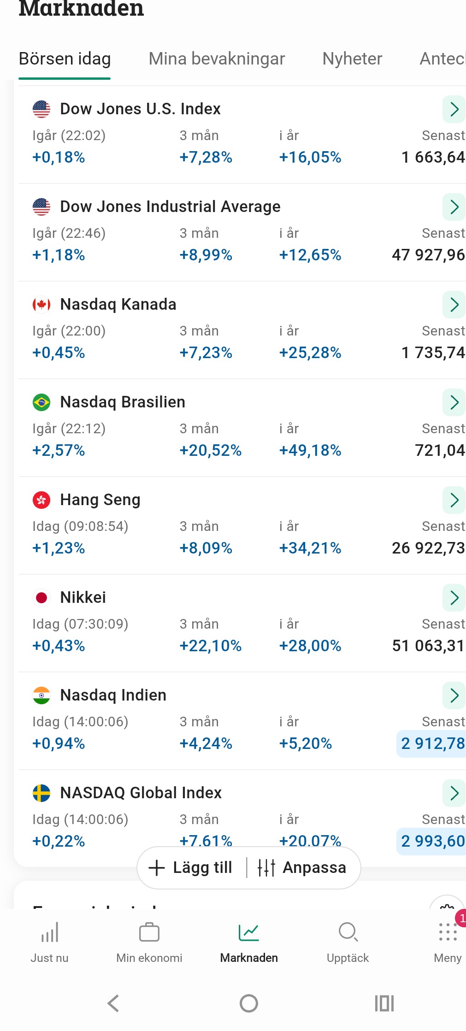Switch to the Nyheter tab
The height and width of the screenshot is (1031, 466).
(352, 59)
